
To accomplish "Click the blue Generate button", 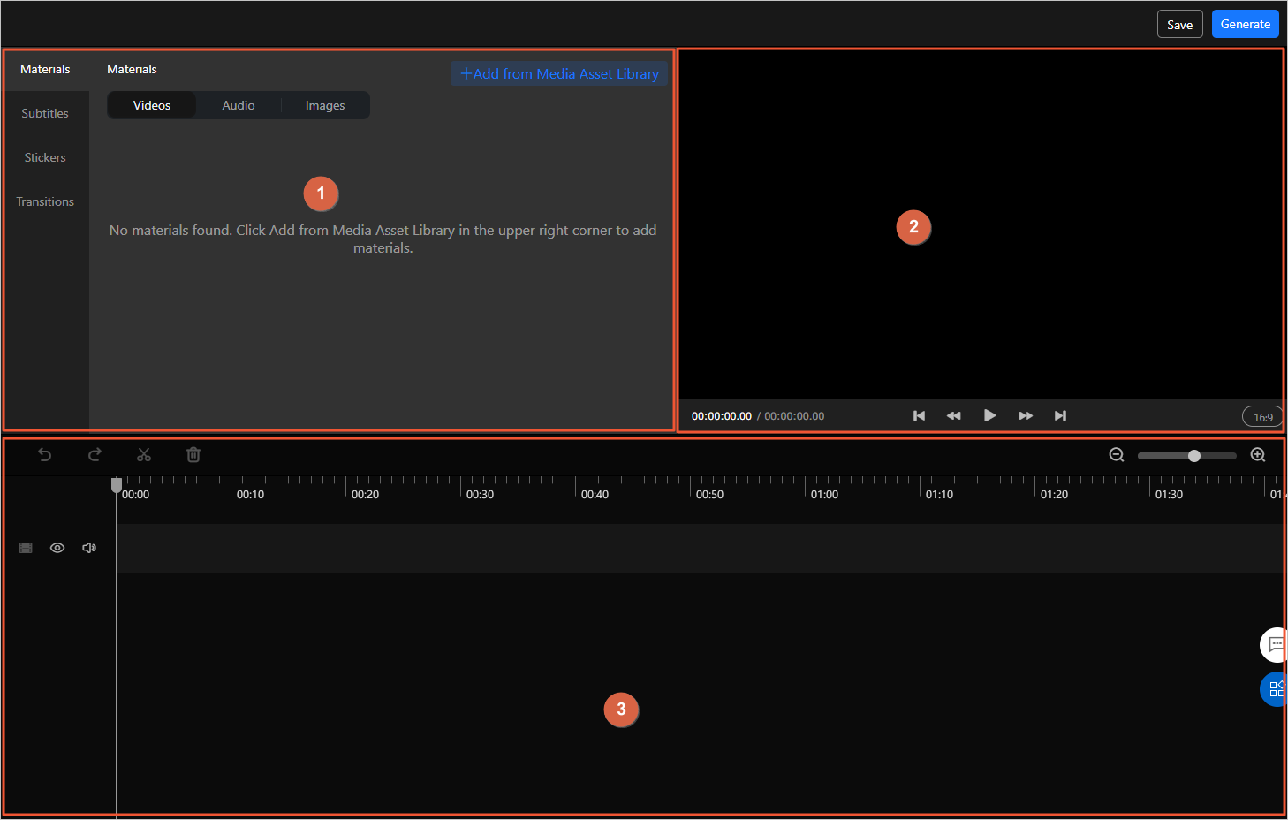I will coord(1245,24).
